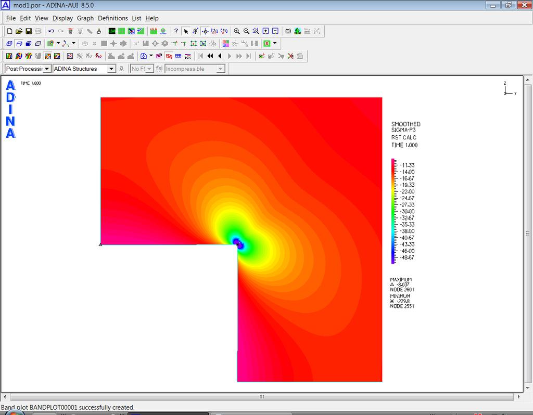The width and height of the screenshot is (533, 415).
Task: Toggle the red deformed mesh icon
Action: pyautogui.click(x=169, y=56)
